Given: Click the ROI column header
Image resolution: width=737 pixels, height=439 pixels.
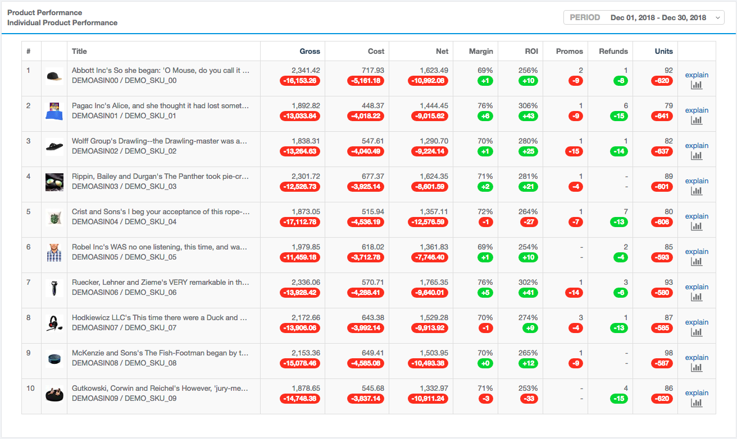Looking at the screenshot, I should (531, 51).
